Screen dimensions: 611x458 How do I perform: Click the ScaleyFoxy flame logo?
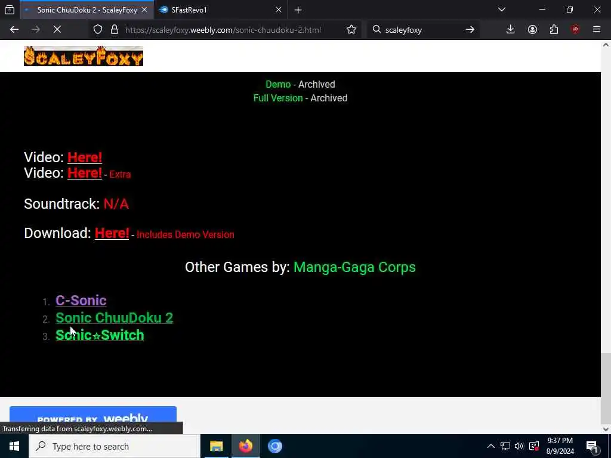click(84, 56)
